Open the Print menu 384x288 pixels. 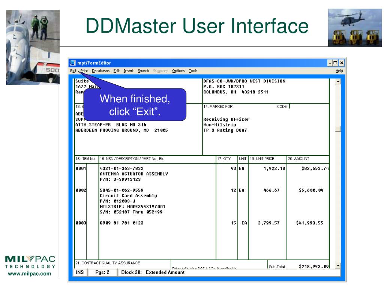[x=84, y=71]
